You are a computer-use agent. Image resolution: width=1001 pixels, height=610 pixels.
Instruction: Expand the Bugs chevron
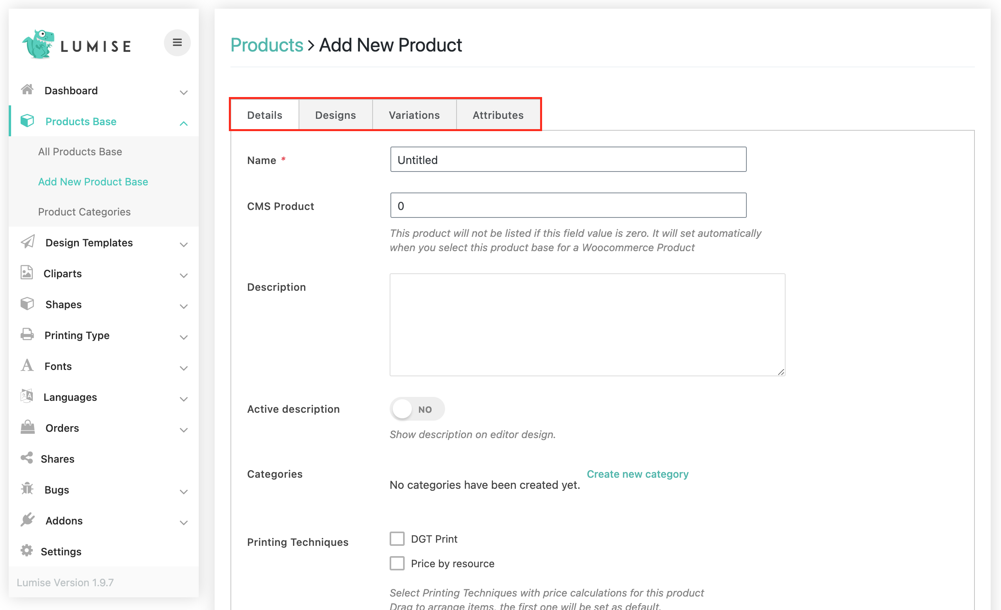pyautogui.click(x=184, y=491)
